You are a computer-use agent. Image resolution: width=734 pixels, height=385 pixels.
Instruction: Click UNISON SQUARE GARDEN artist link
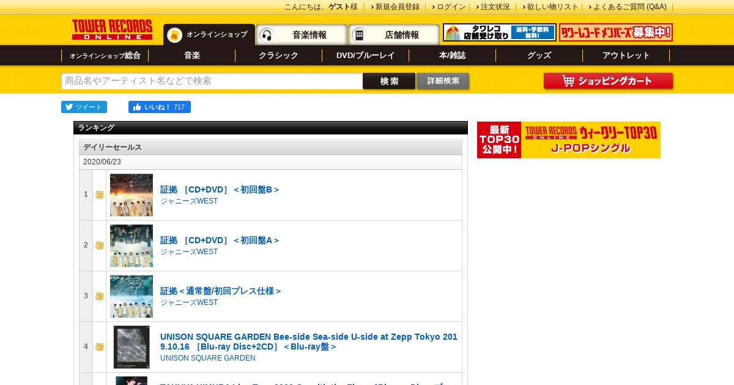[x=208, y=358]
